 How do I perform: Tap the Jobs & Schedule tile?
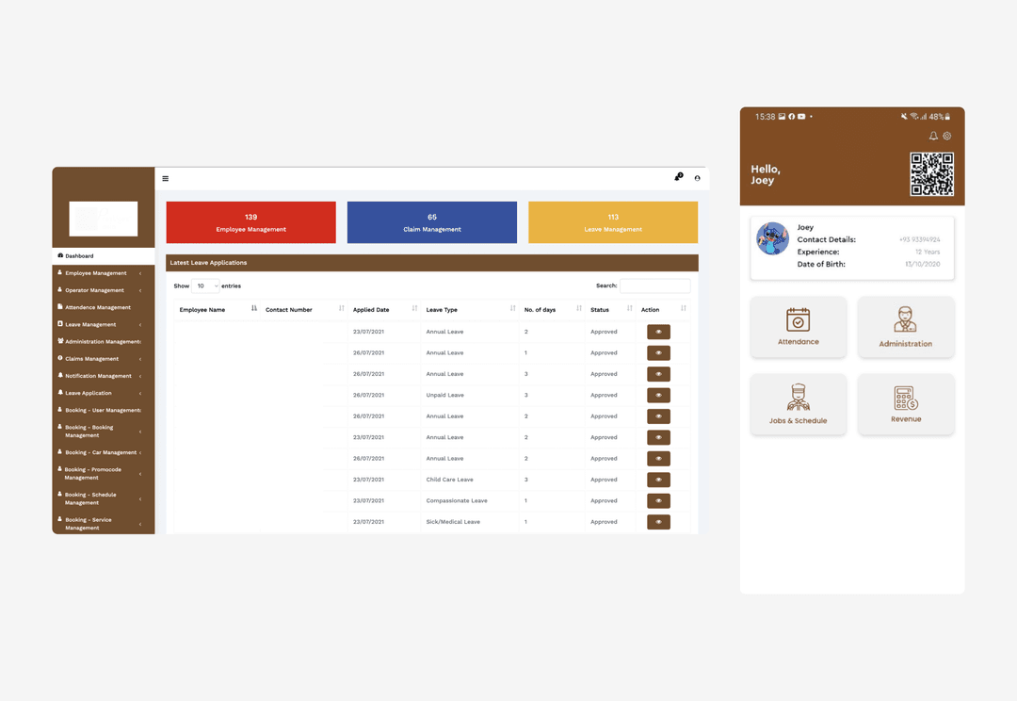pyautogui.click(x=799, y=404)
